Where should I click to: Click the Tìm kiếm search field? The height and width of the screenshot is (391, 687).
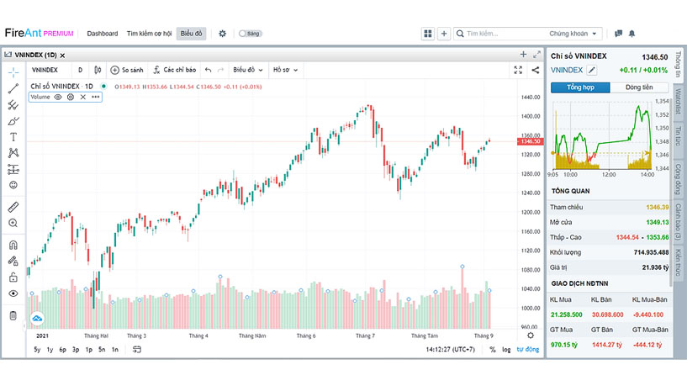click(502, 34)
